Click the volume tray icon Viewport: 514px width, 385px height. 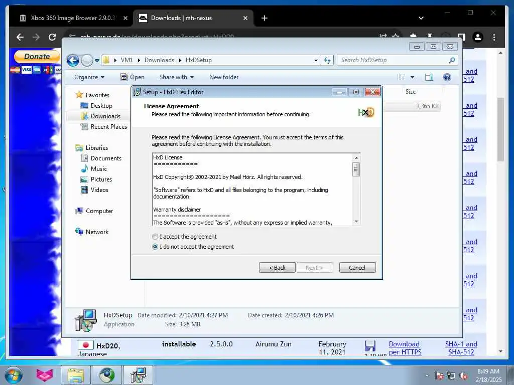(x=463, y=376)
